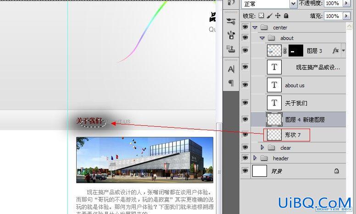Click the 关于我们 heading on canvas
This screenshot has height=214, width=356.
click(89, 121)
